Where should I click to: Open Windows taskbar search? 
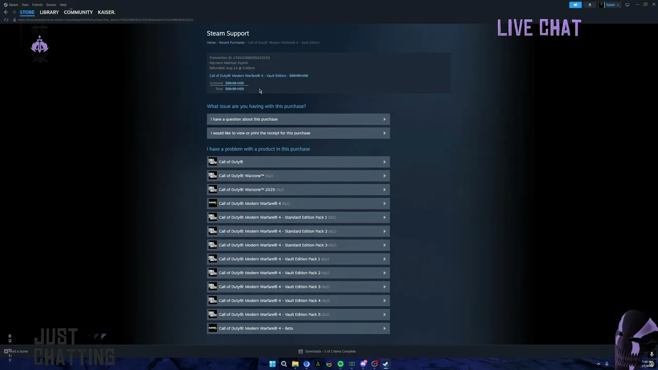(x=284, y=364)
